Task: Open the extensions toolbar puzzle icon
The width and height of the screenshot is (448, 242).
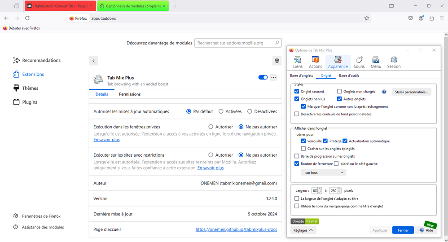Action: tap(431, 18)
